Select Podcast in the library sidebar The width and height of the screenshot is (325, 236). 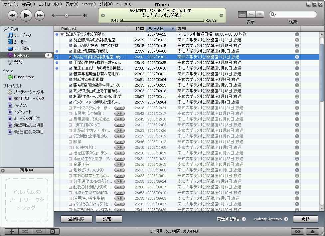[27, 55]
